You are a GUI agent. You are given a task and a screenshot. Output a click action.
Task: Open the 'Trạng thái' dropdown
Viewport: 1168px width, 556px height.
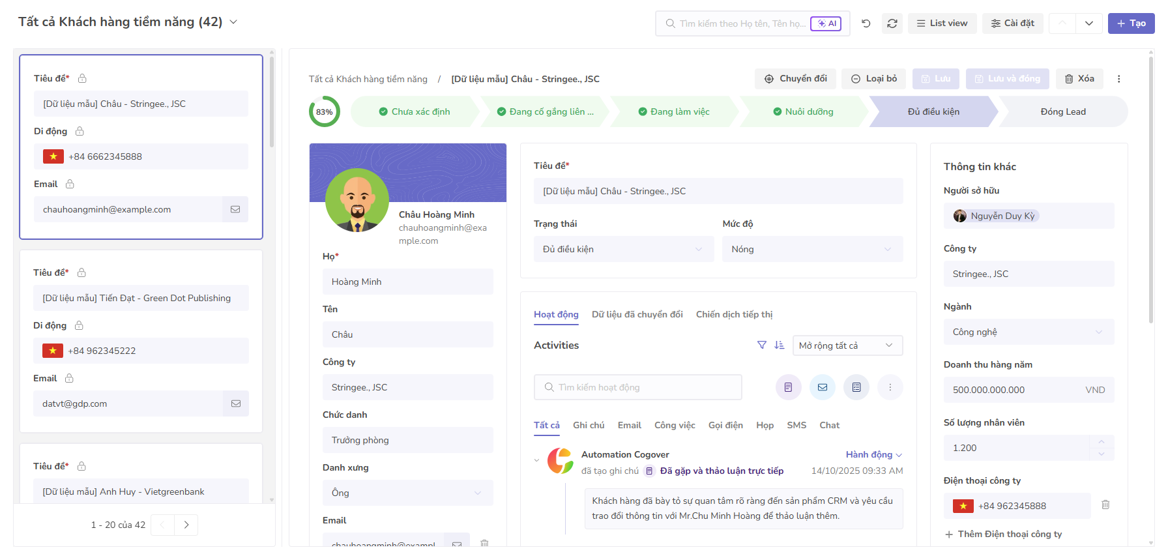tap(623, 249)
